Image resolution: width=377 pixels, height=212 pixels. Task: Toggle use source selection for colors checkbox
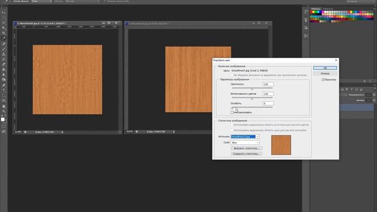tap(232, 125)
